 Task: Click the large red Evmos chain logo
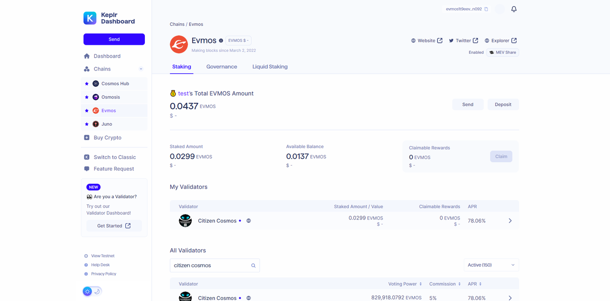179,44
